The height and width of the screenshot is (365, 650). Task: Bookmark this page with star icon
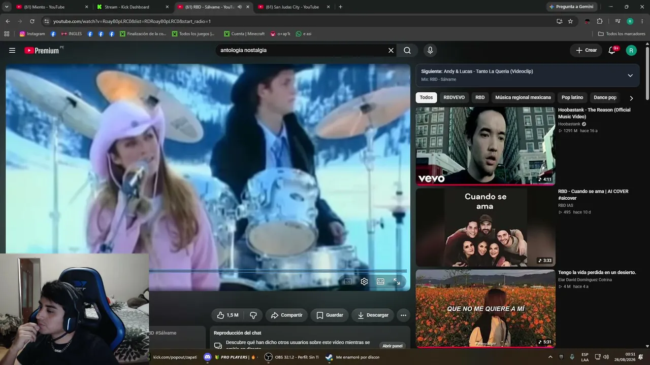570,21
